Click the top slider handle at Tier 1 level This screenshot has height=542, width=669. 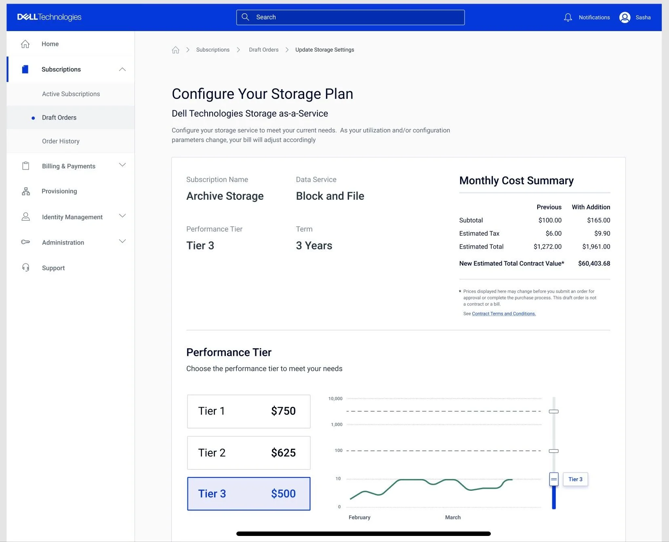point(553,411)
